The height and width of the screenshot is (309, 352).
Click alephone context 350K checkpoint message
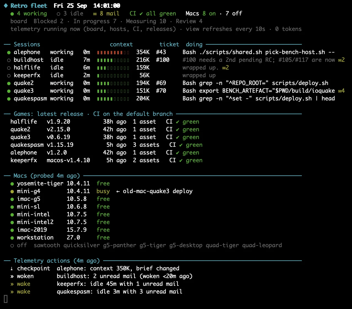point(118,268)
